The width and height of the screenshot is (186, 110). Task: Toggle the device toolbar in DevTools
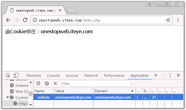point(16,75)
